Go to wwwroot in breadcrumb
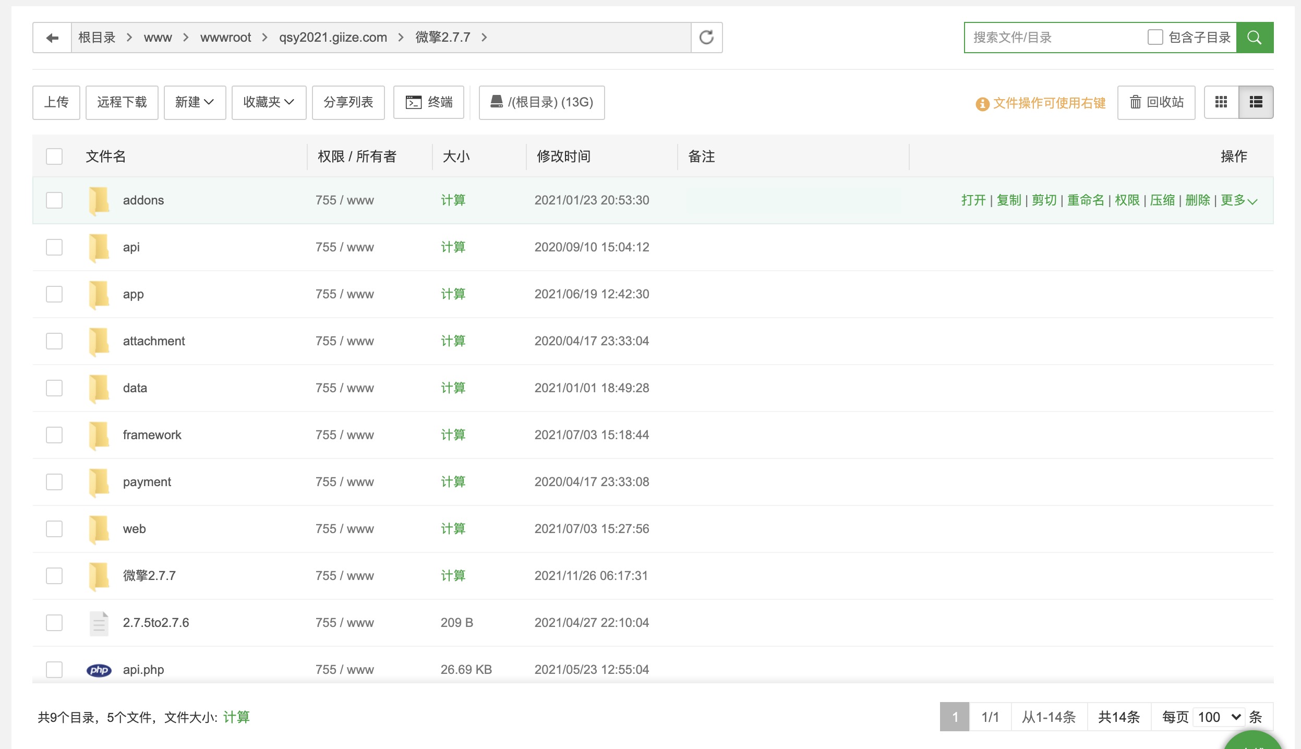 225,38
